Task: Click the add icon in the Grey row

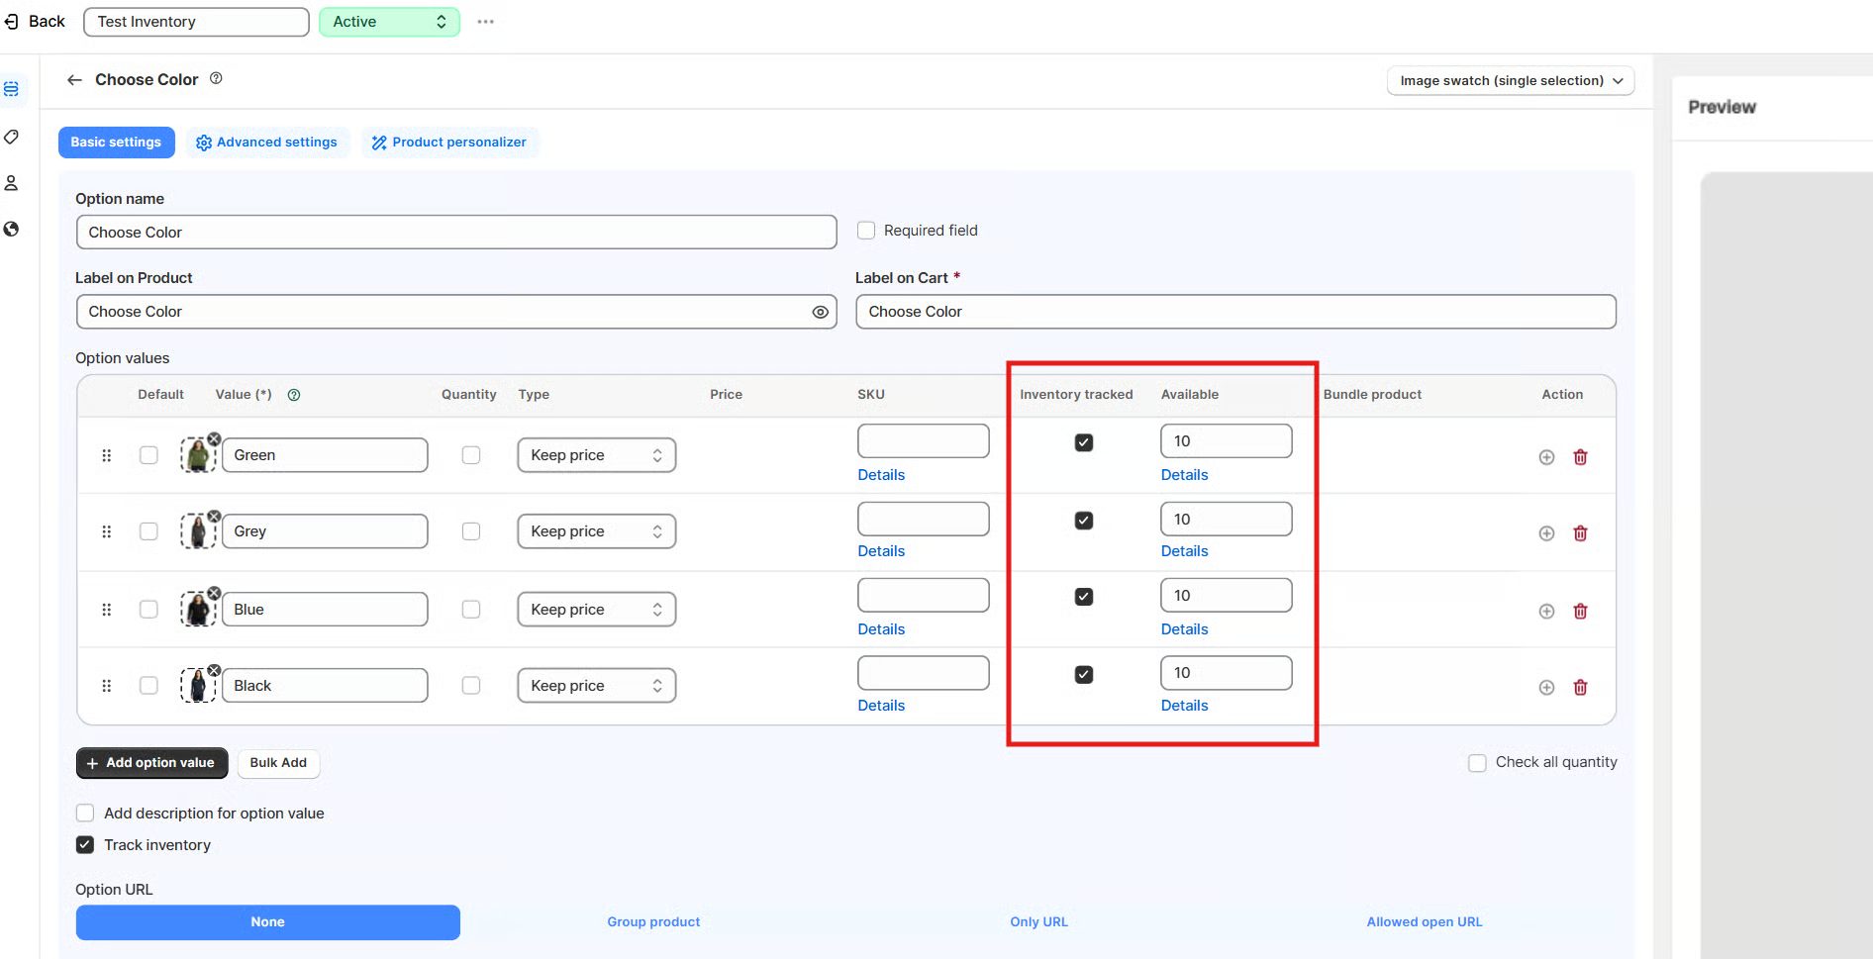Action: pyautogui.click(x=1546, y=533)
